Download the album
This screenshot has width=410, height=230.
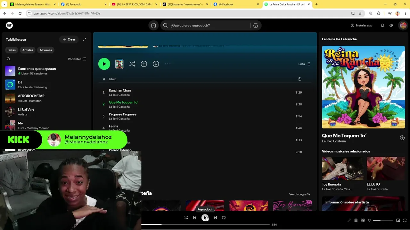pos(156,64)
